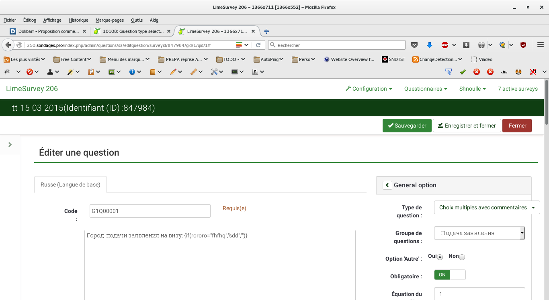Click the Adblock Plus ABP icon
Image resolution: width=549 pixels, height=300 pixels.
click(445, 45)
